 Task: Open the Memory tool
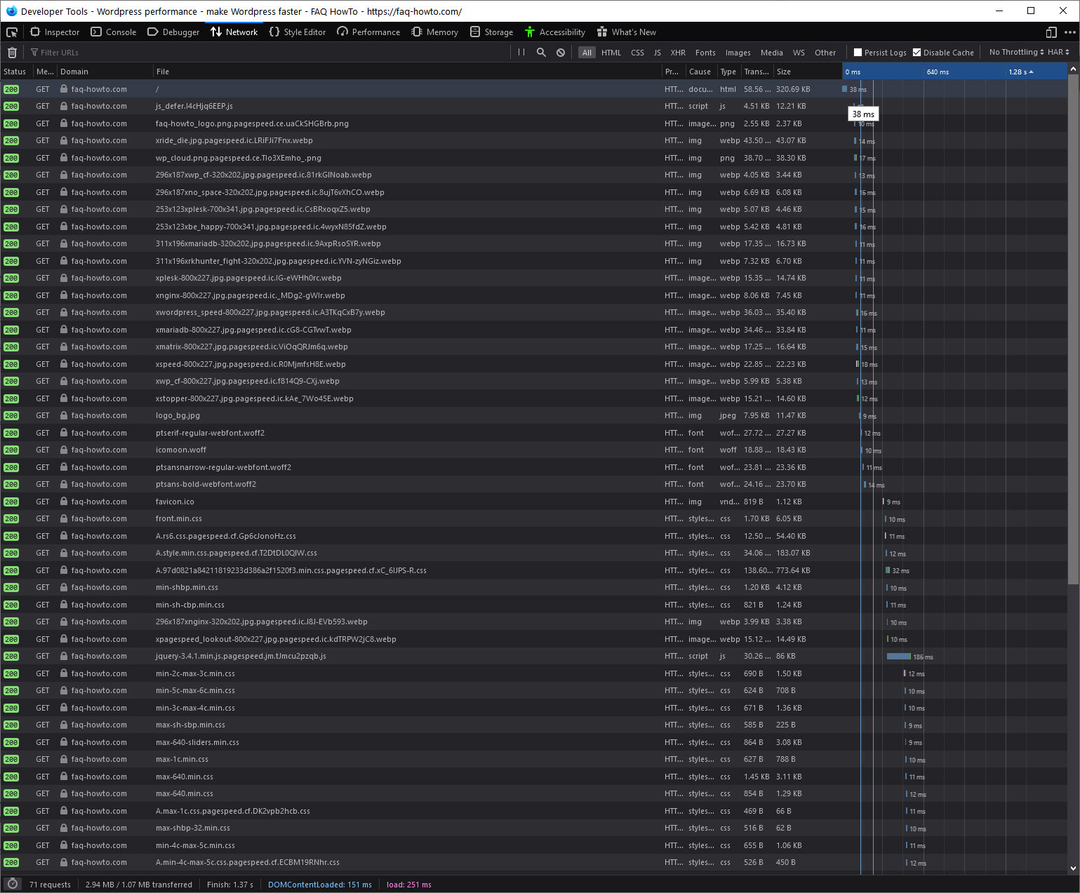click(435, 32)
